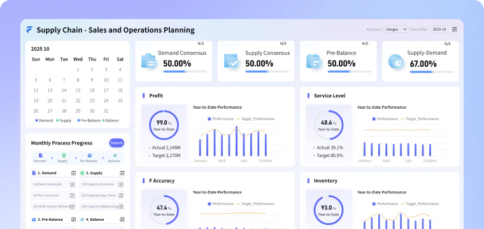Click schedule icon on 220 Capacity Gap Check row
The height and width of the screenshot is (229, 484).
click(121, 196)
